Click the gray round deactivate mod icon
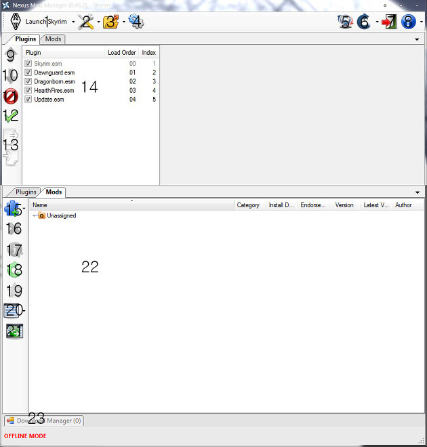Screen dimensions: 427x447 point(14,250)
